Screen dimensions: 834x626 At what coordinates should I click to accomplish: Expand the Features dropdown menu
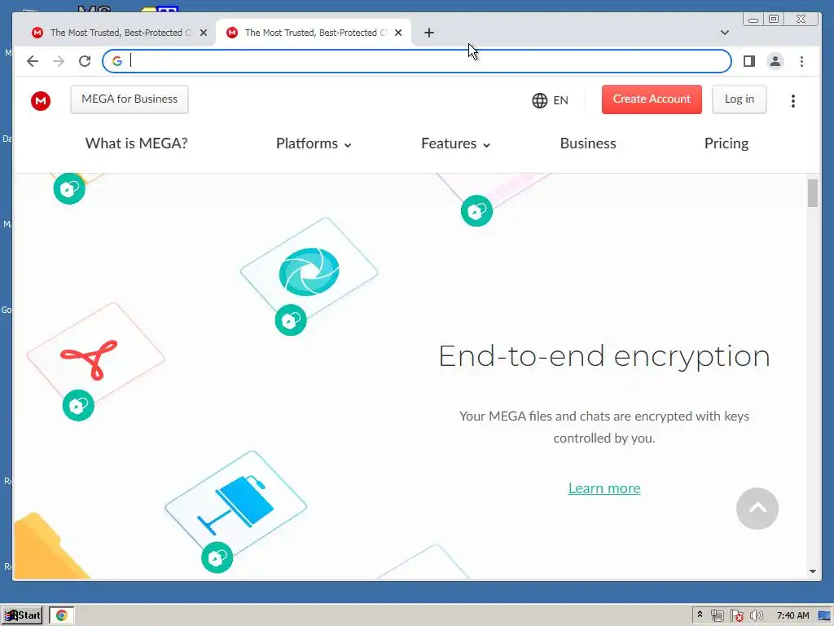[x=455, y=143]
